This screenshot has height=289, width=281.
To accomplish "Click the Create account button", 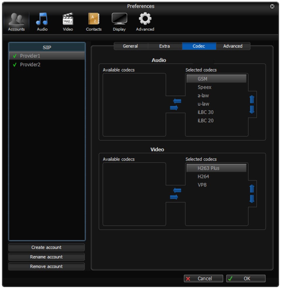I will [47, 247].
